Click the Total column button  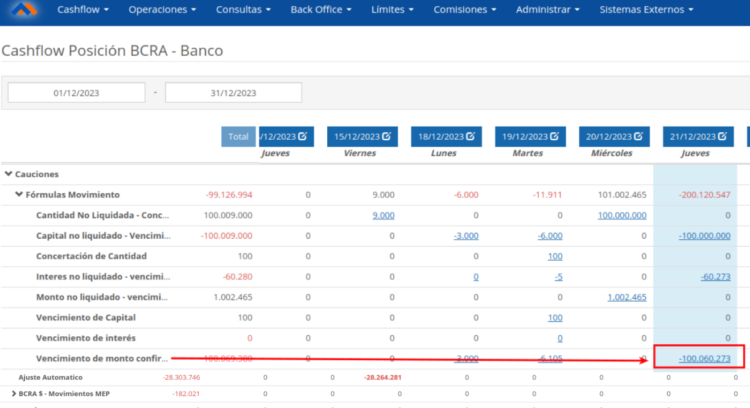pyautogui.click(x=238, y=136)
